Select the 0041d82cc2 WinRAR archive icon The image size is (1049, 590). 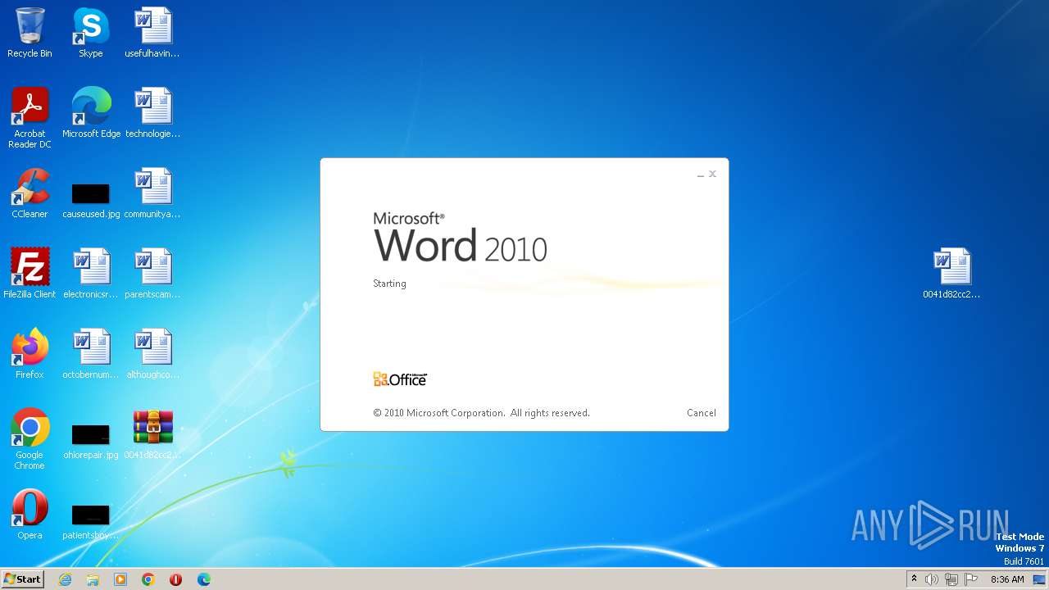[152, 434]
